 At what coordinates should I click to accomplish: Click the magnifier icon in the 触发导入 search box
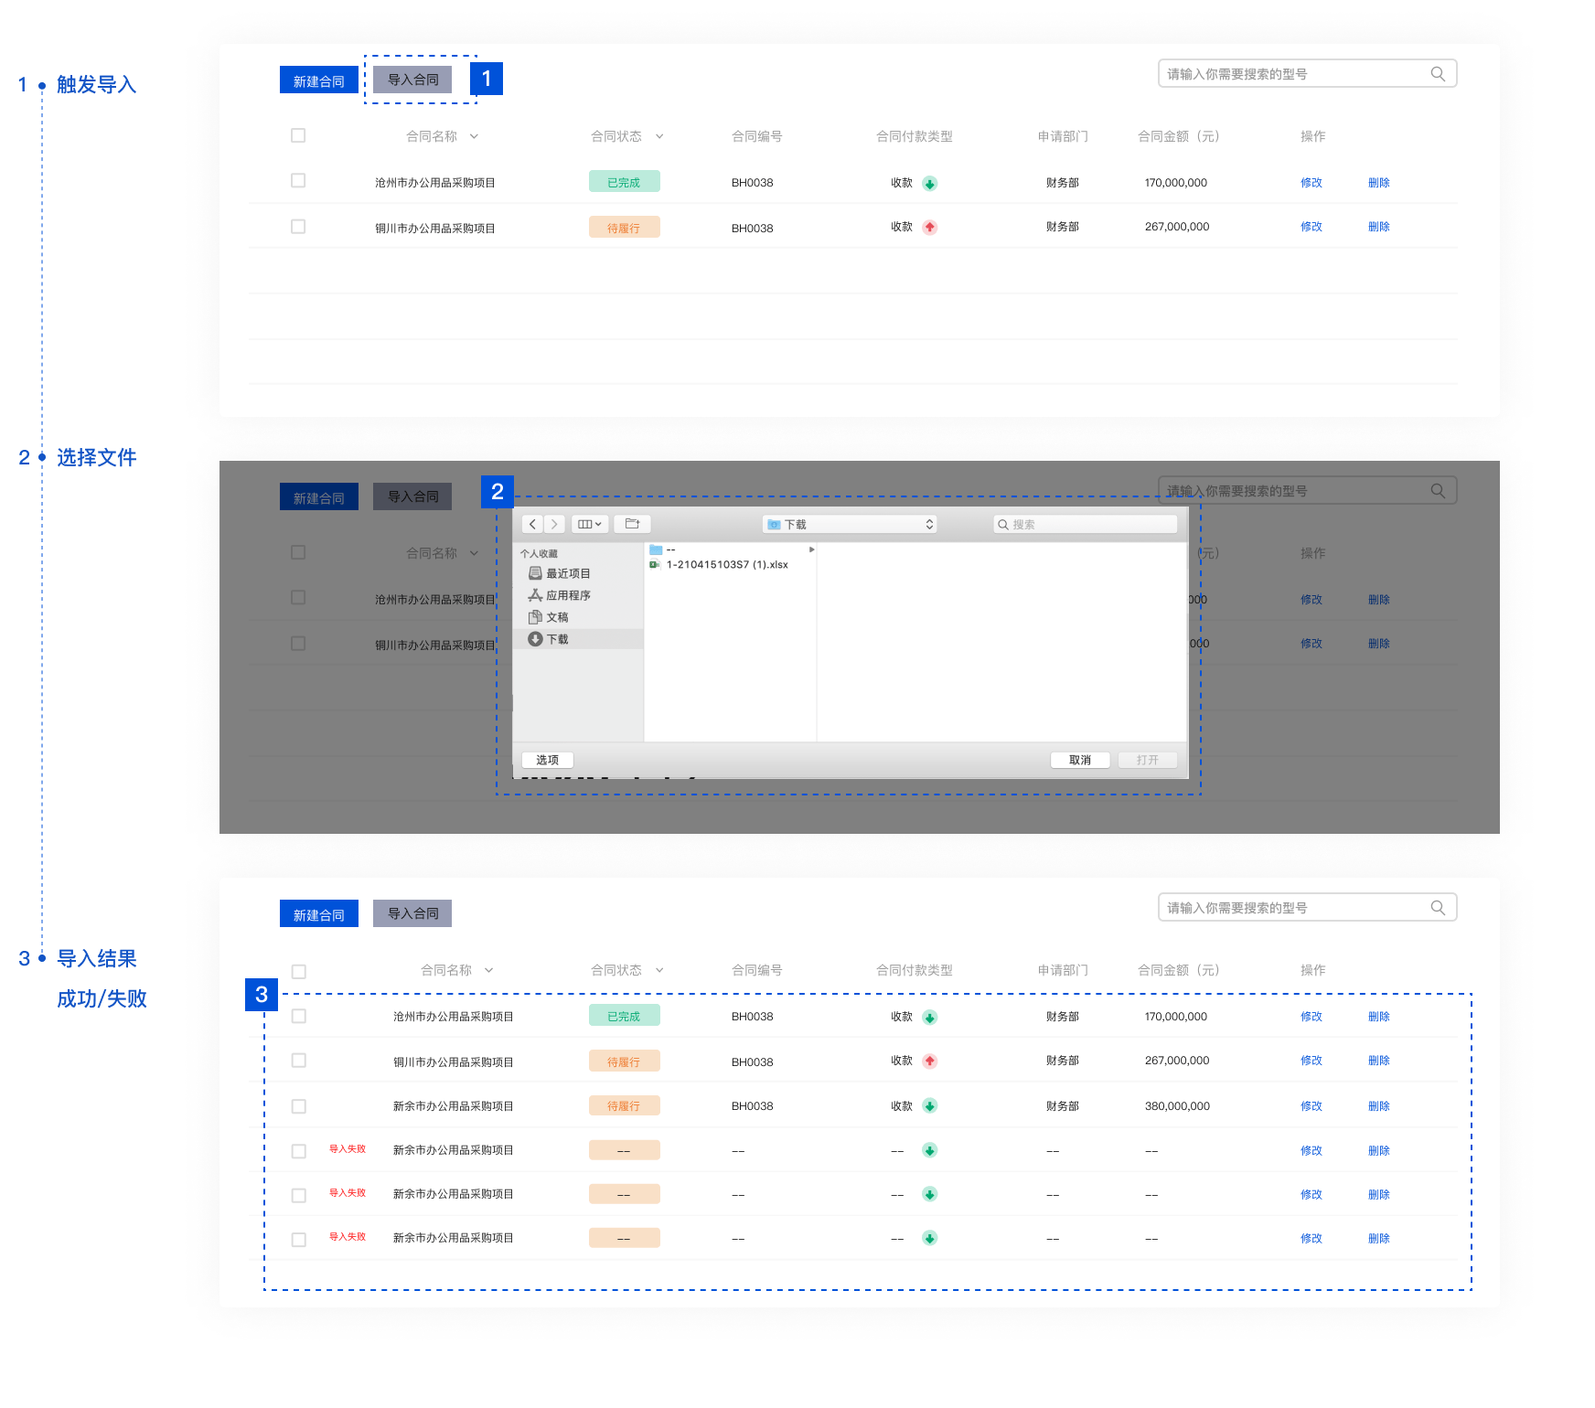point(1438,74)
